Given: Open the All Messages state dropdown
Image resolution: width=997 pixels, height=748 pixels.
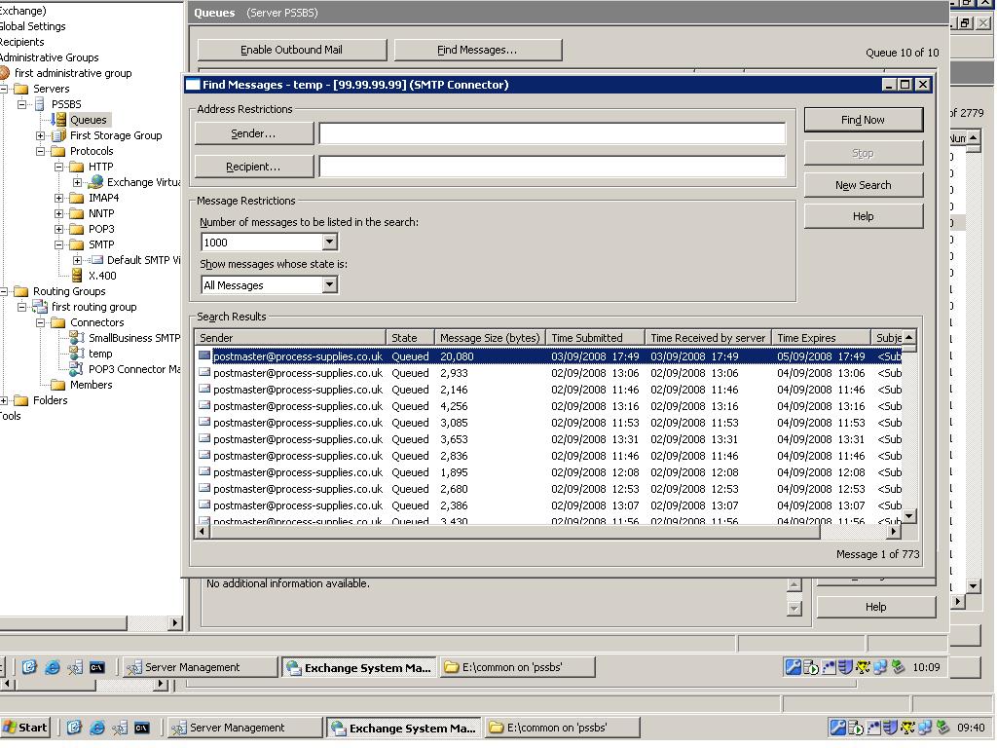Looking at the screenshot, I should 329,285.
